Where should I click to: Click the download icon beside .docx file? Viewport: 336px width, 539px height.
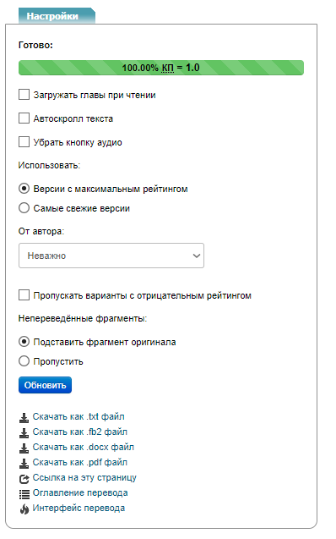[24, 448]
